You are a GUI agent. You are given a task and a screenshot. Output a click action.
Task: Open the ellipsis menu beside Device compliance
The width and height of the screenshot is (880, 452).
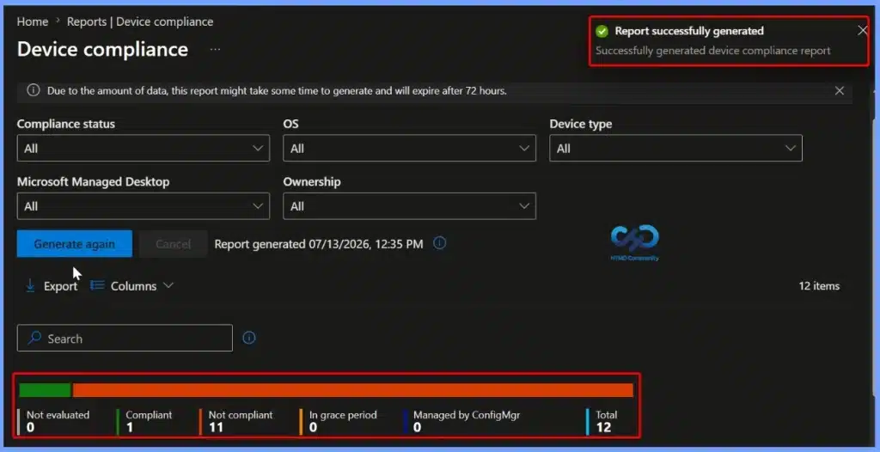click(216, 50)
